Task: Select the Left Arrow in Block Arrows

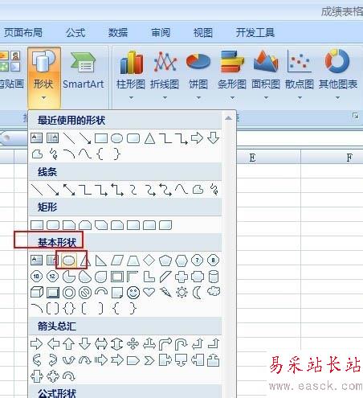Action: [x=53, y=344]
